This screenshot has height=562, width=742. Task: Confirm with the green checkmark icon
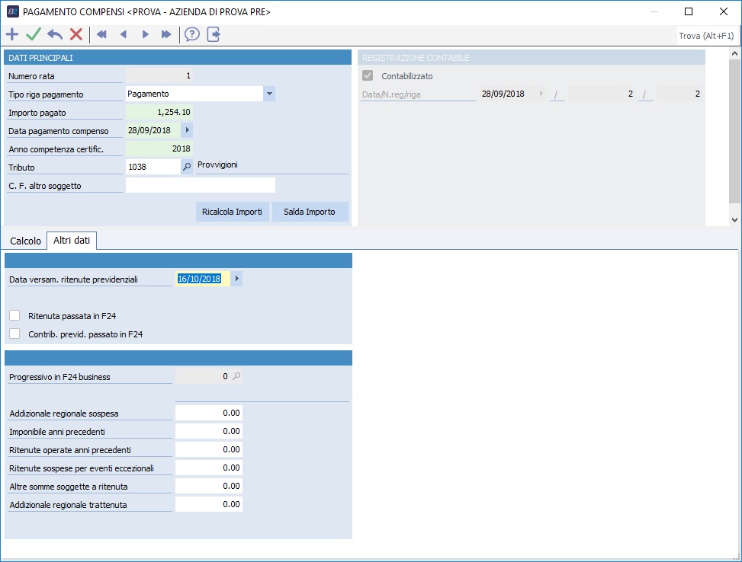pos(33,34)
